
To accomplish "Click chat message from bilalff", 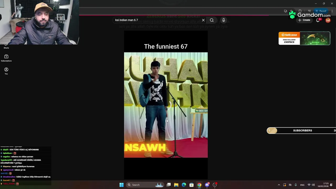I will click(x=20, y=150).
